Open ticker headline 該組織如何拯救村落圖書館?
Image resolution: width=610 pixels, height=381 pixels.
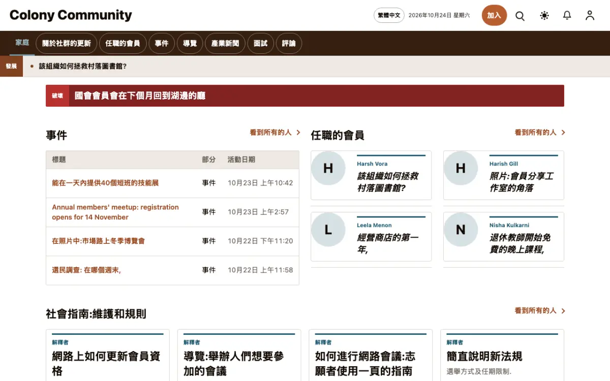coord(83,66)
